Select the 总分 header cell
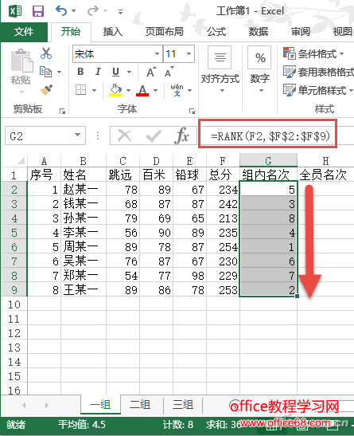 223,175
